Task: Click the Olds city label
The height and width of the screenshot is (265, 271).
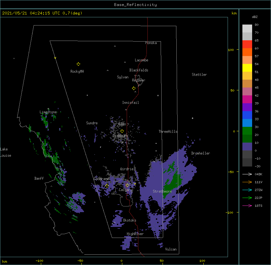Action: tap(122, 124)
